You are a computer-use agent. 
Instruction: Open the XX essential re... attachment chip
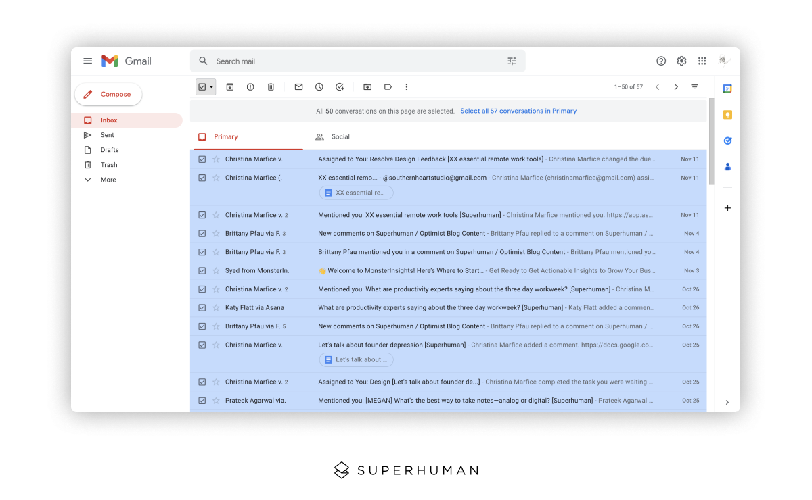(x=356, y=193)
